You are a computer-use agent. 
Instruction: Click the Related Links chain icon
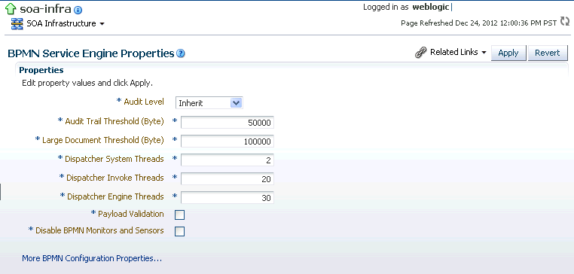(x=421, y=53)
